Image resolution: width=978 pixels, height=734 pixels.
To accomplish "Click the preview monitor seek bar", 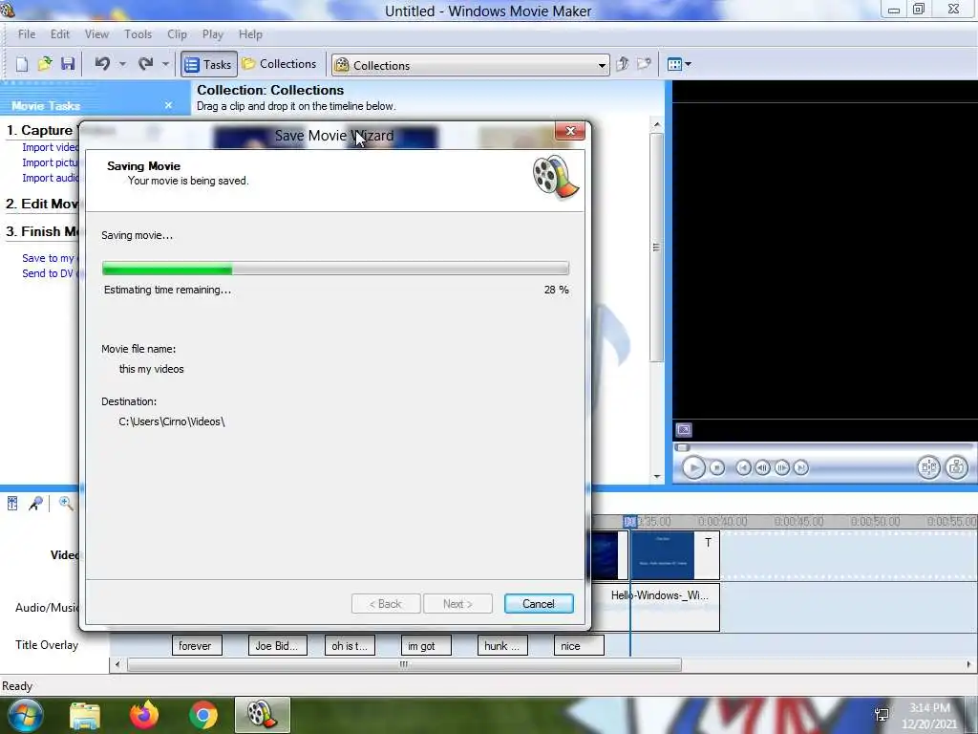I will tap(823, 447).
